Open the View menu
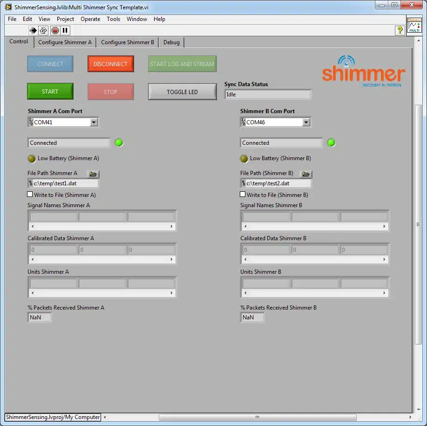 (x=44, y=19)
